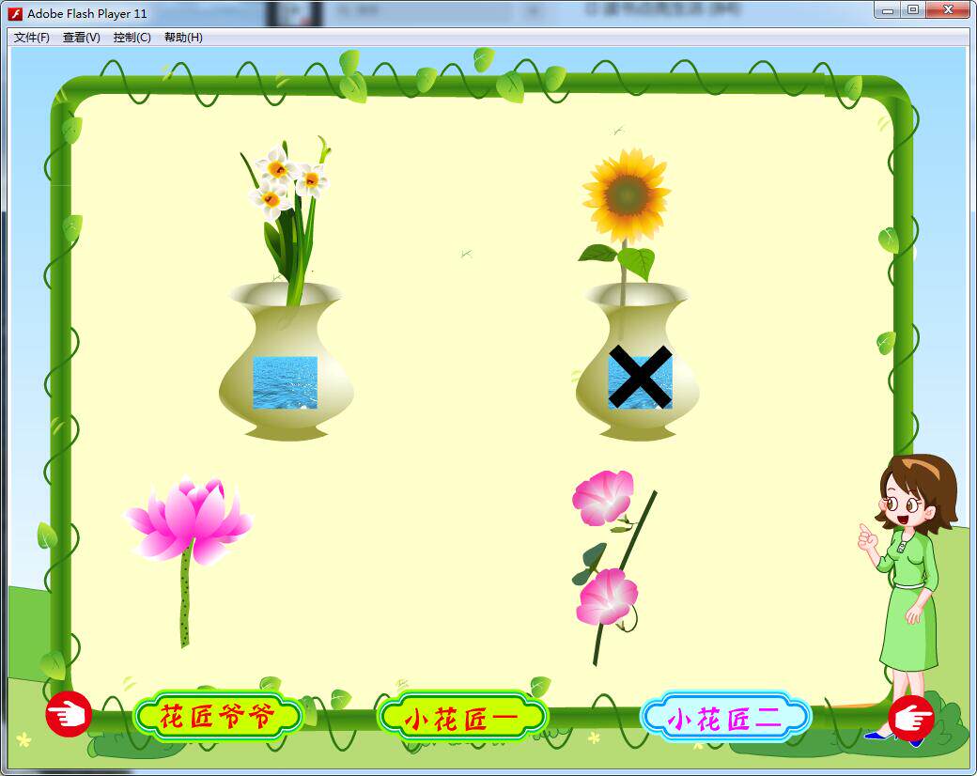Screen dimensions: 977x776
Task: Maximize the Flash Player window
Action: click(x=913, y=10)
